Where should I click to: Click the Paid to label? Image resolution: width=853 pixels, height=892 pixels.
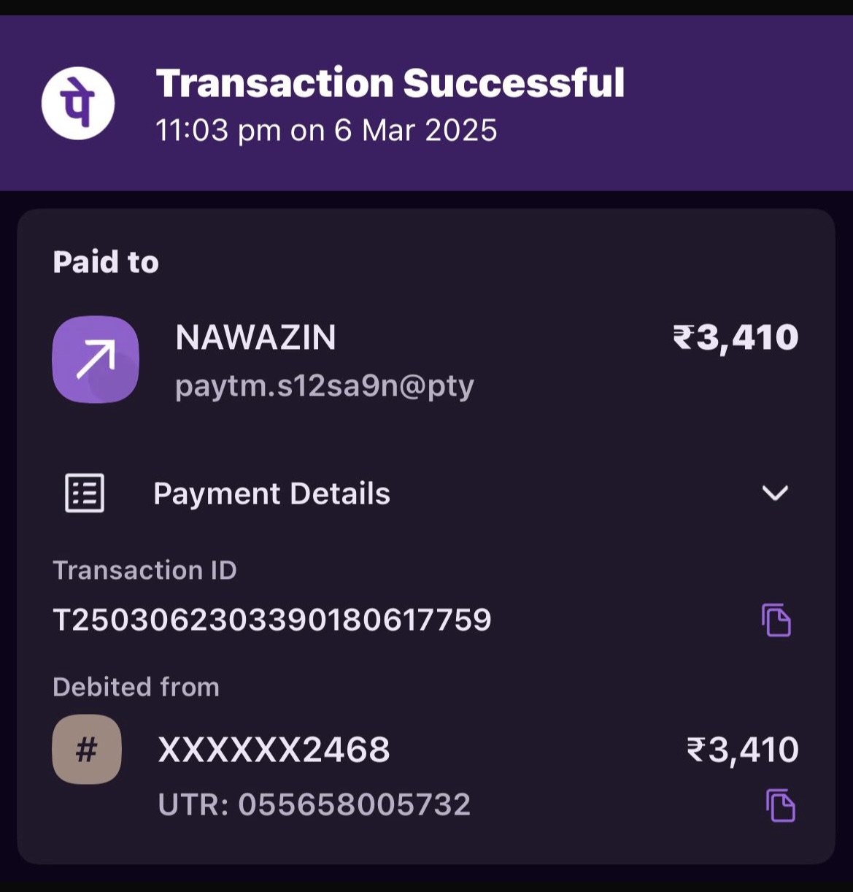[x=106, y=262]
